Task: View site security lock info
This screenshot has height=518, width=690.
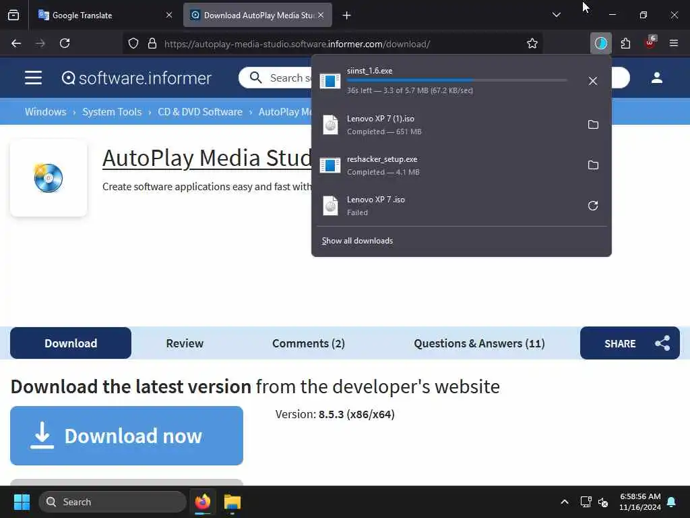Action: click(x=152, y=44)
